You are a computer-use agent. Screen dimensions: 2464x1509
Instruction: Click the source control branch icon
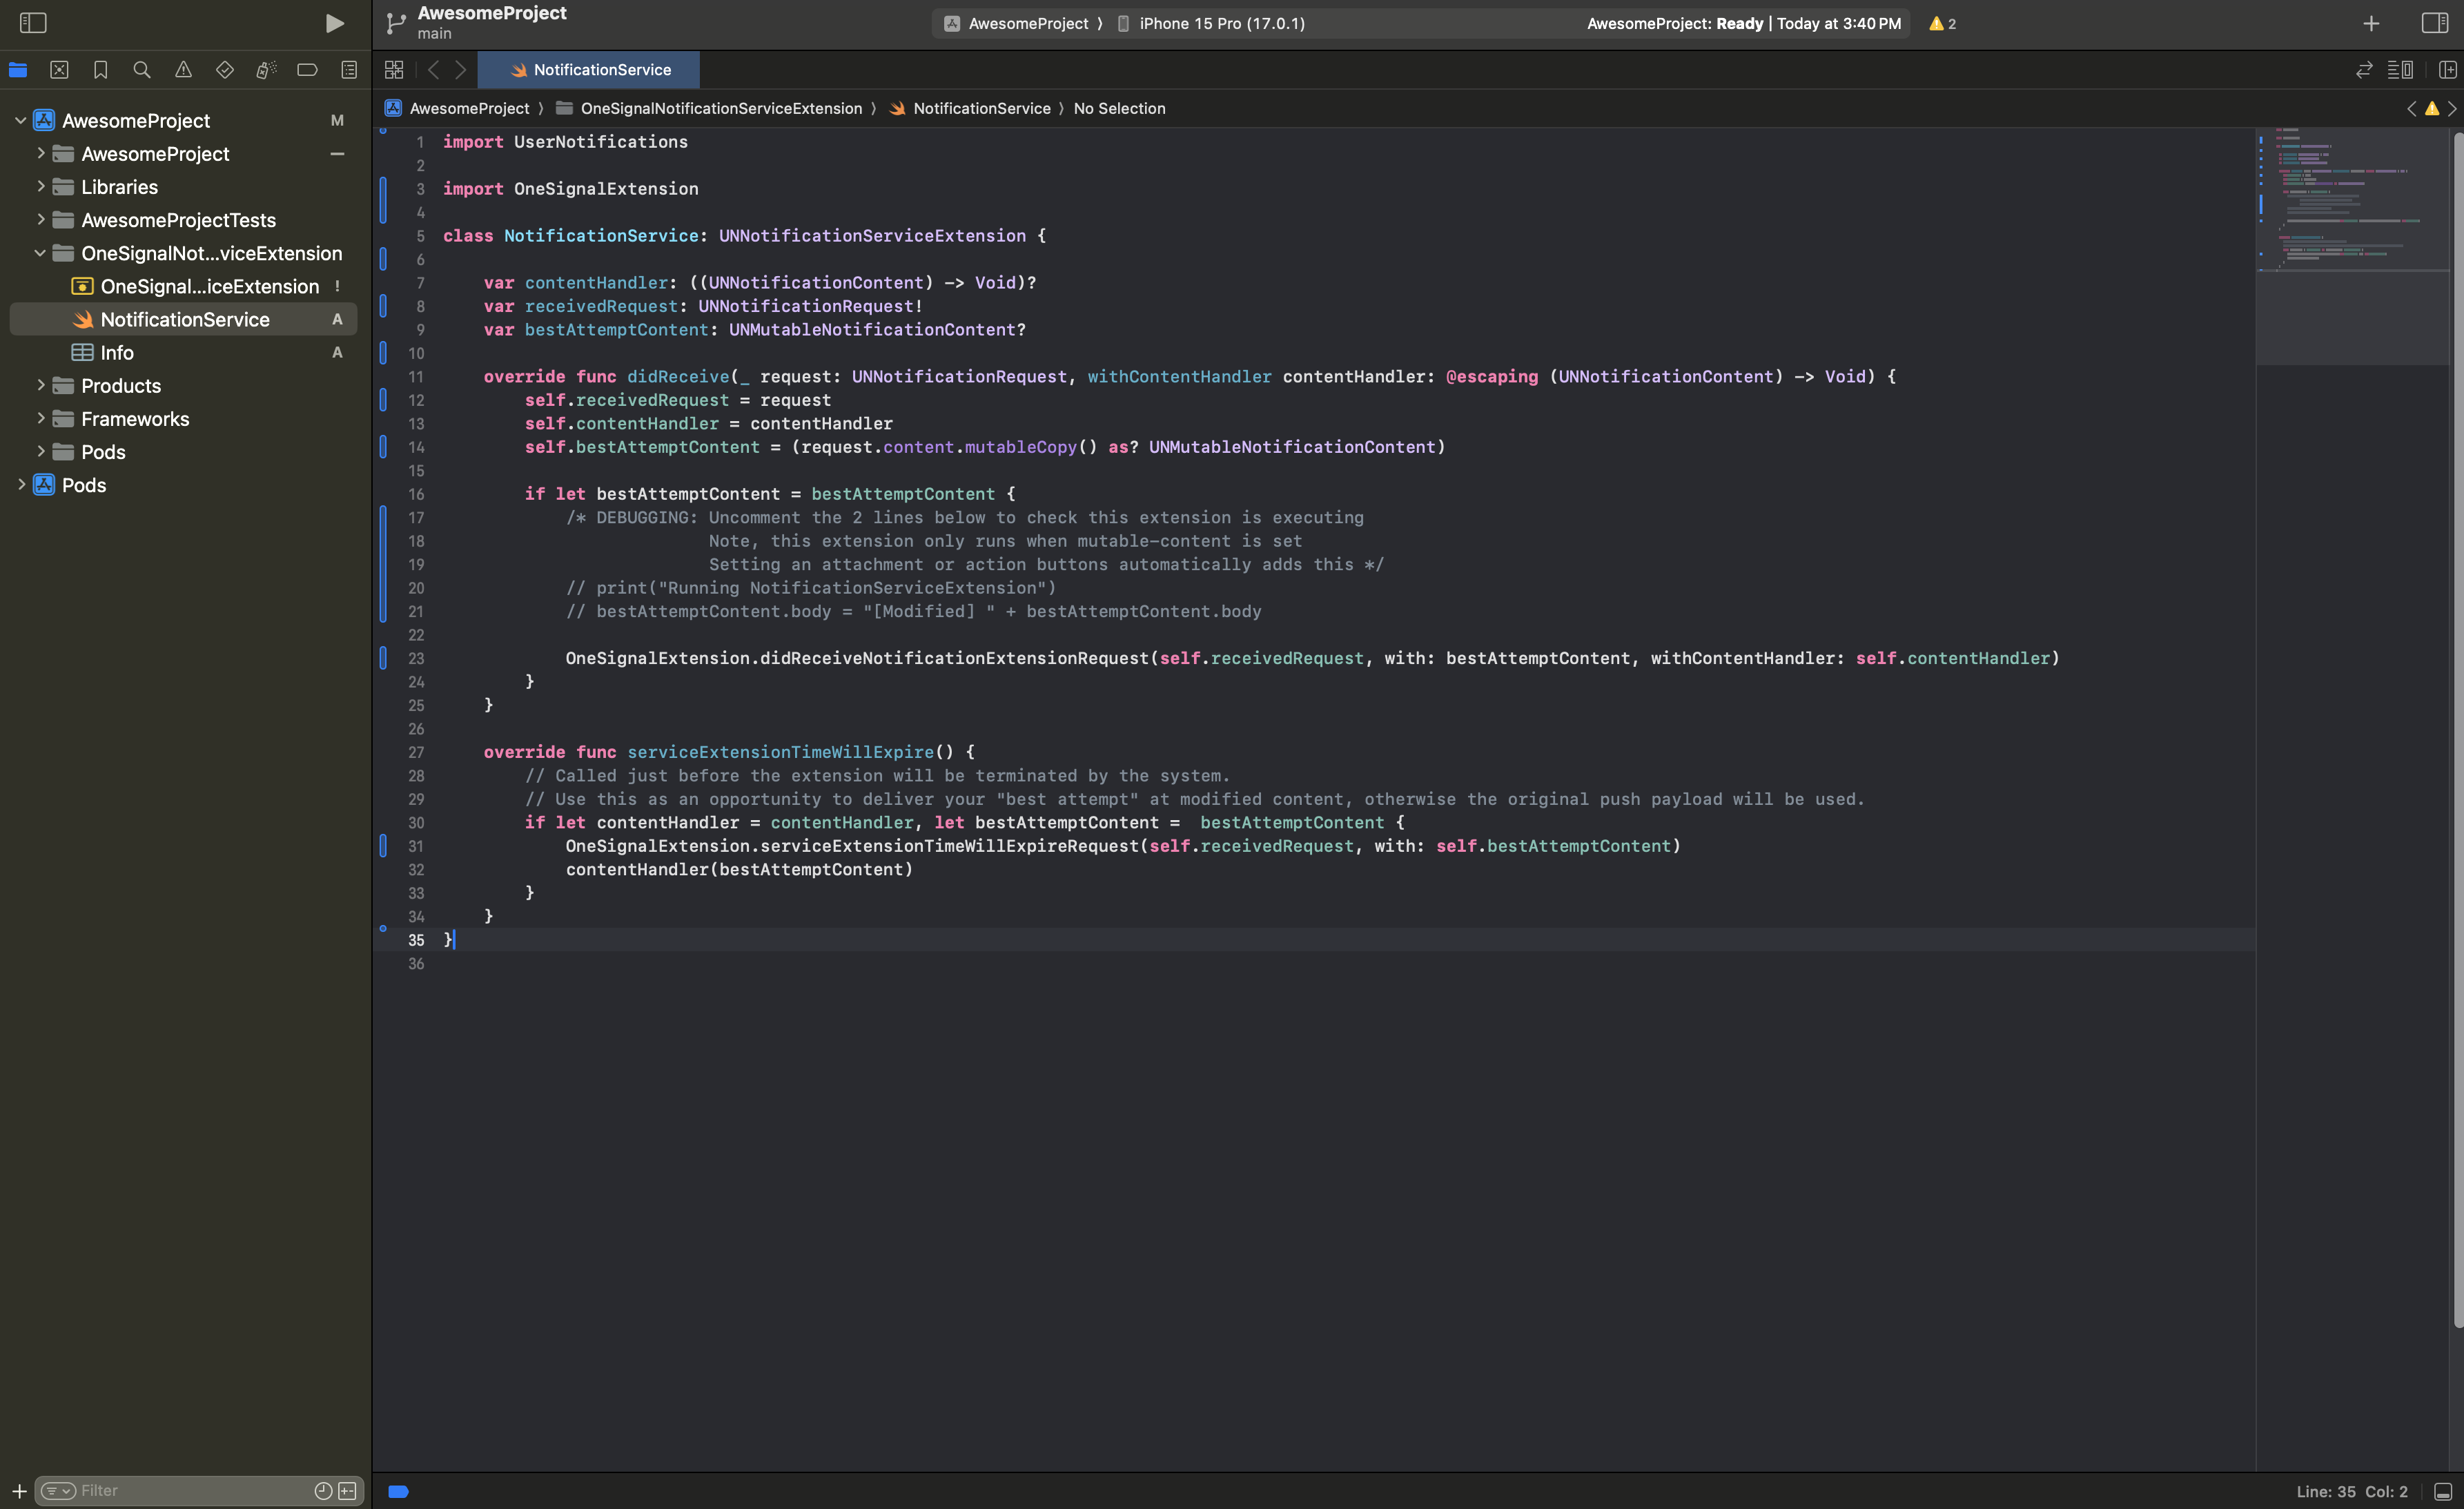(x=396, y=23)
